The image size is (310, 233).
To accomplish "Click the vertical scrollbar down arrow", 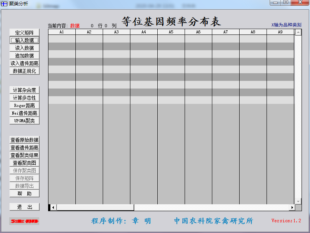I will pos(298,201).
